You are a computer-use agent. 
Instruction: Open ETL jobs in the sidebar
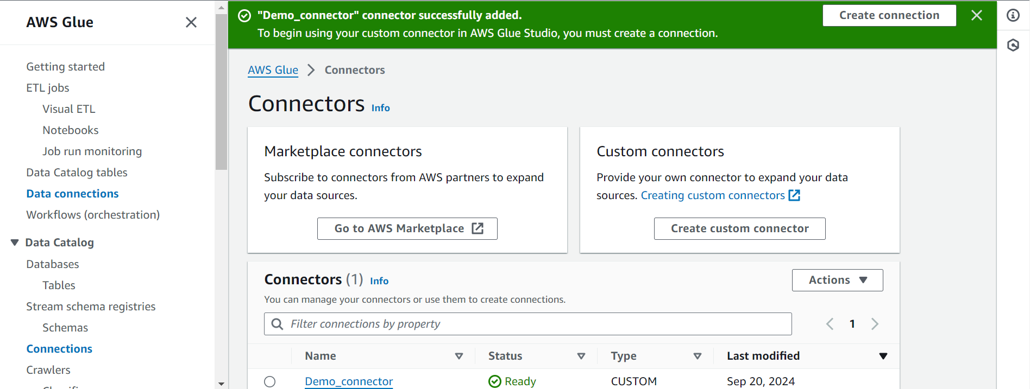click(48, 88)
